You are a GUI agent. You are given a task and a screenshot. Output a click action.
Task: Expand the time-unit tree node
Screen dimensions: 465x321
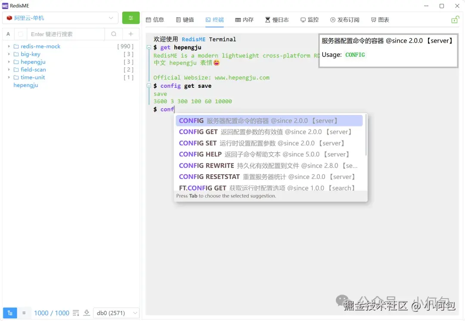[x=9, y=77]
